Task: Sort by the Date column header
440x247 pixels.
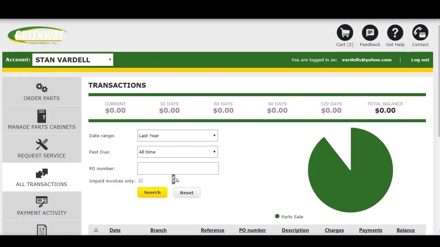Action: click(x=115, y=230)
